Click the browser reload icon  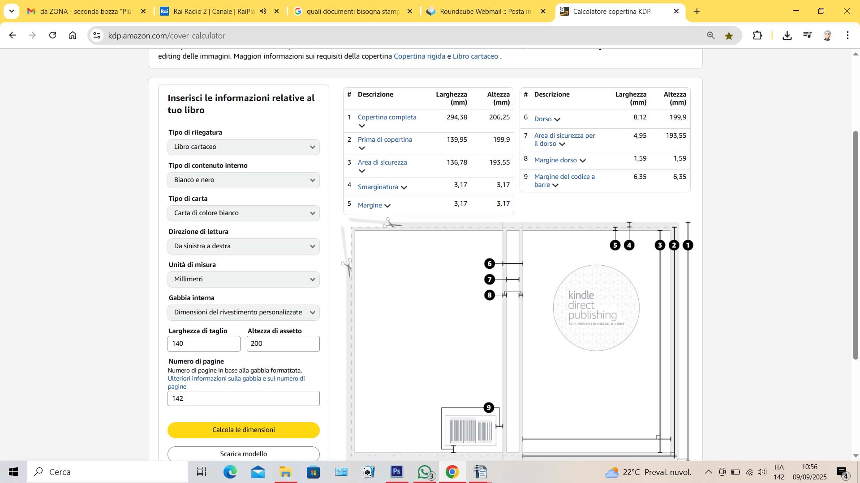(52, 35)
